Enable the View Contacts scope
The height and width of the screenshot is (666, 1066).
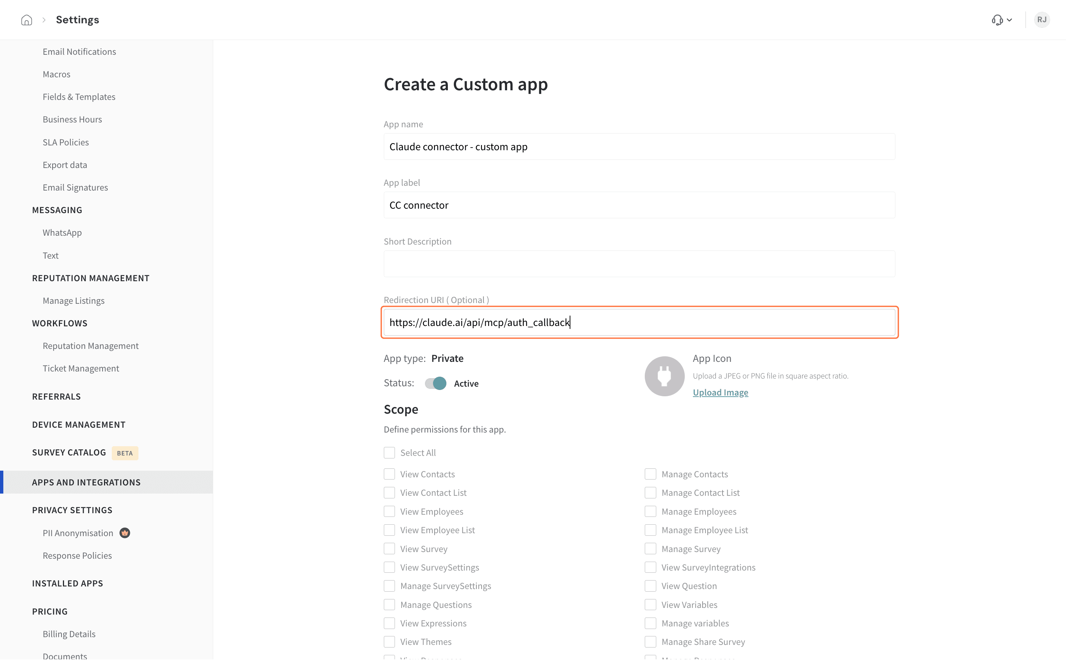389,474
